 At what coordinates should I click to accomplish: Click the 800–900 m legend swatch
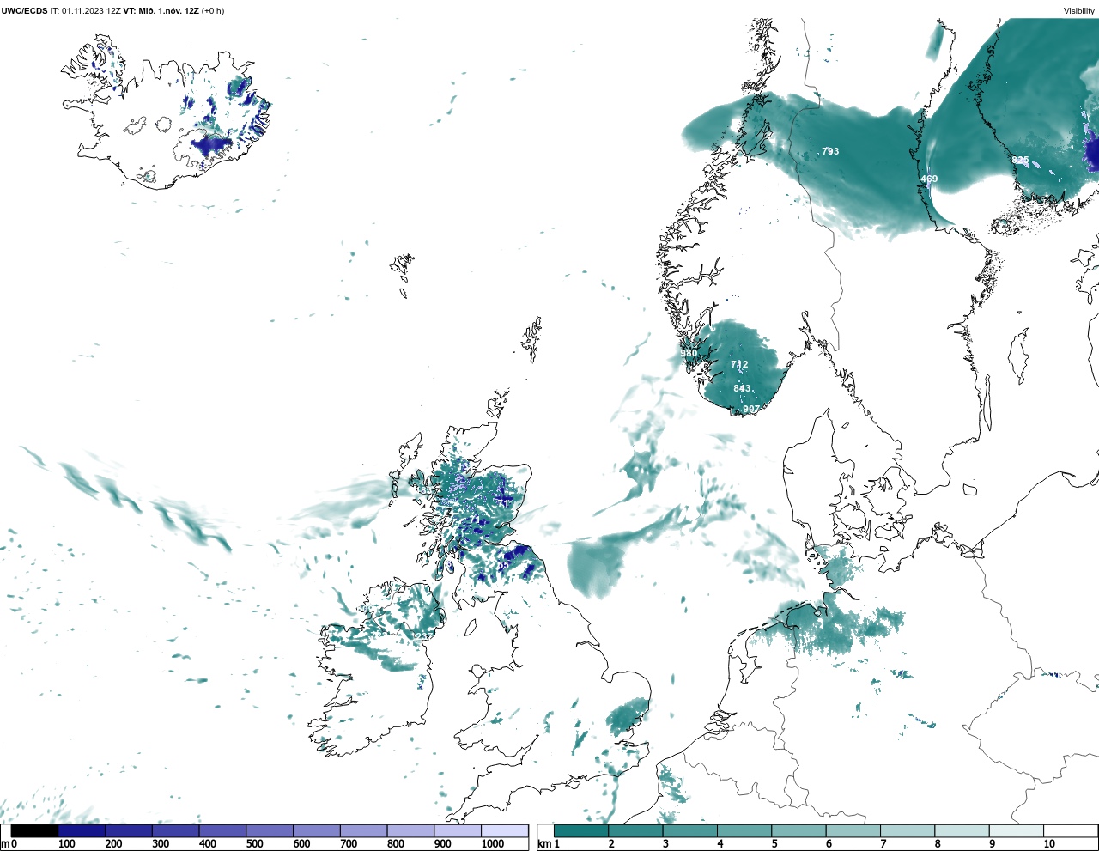click(x=410, y=830)
